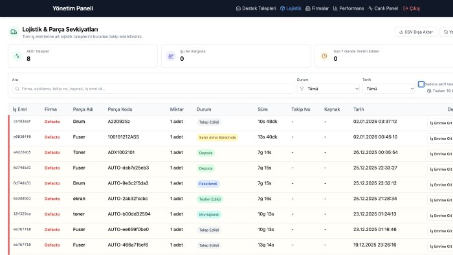Click the Şu An Kargoda icon
453x255 pixels.
[171, 56]
